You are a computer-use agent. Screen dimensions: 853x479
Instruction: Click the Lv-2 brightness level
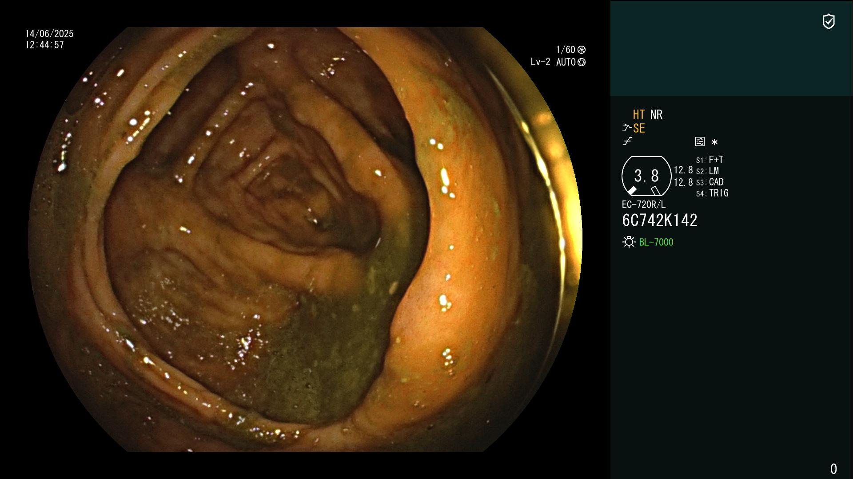tap(541, 62)
